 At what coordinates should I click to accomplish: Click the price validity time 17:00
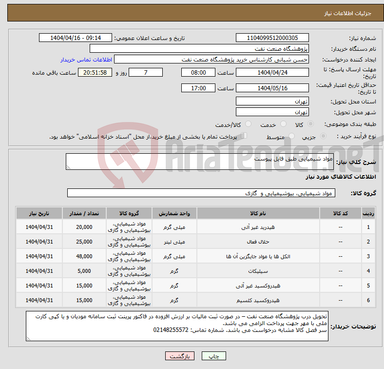pos(198,88)
